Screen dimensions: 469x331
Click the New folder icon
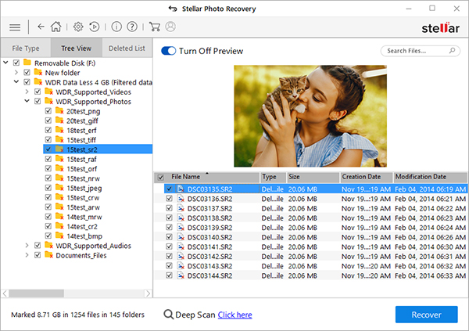click(38, 72)
